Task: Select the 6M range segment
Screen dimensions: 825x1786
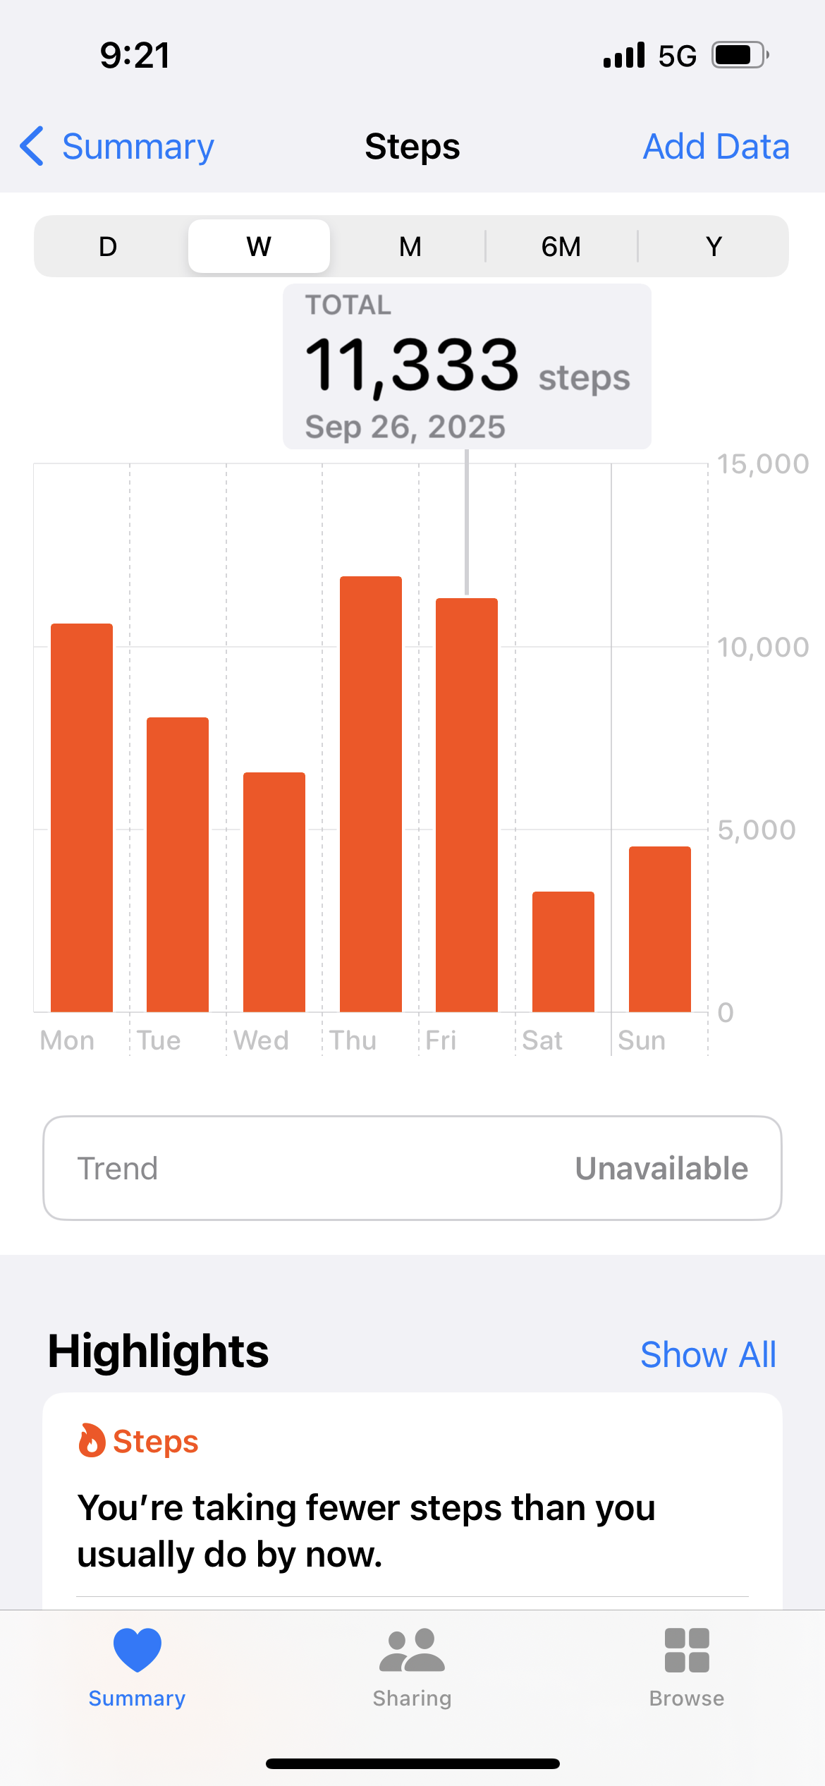Action: 561,247
